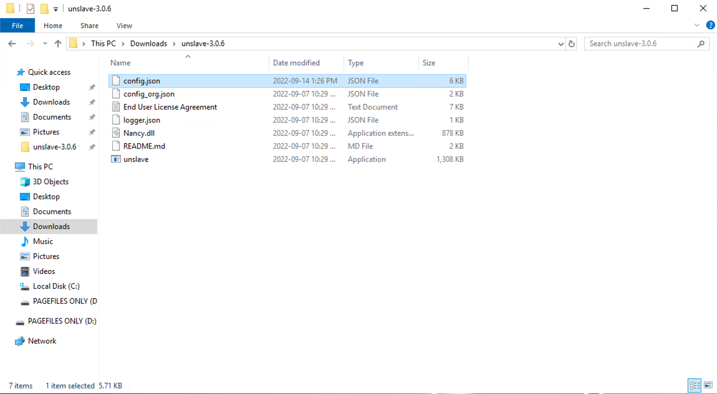Sort by the Type column header
The width and height of the screenshot is (717, 394).
(x=356, y=63)
